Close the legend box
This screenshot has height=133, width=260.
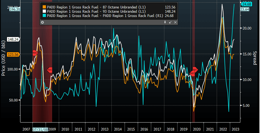[175, 22]
